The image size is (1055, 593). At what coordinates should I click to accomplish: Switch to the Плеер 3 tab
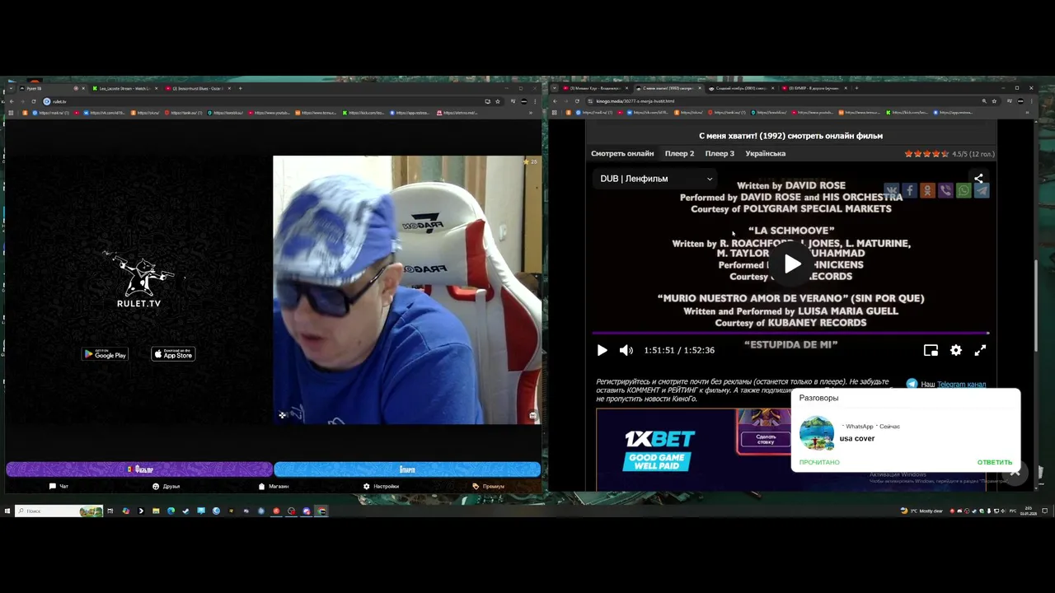coord(720,153)
